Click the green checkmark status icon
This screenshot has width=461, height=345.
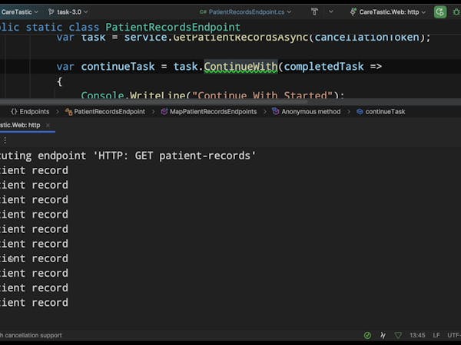[x=367, y=335]
